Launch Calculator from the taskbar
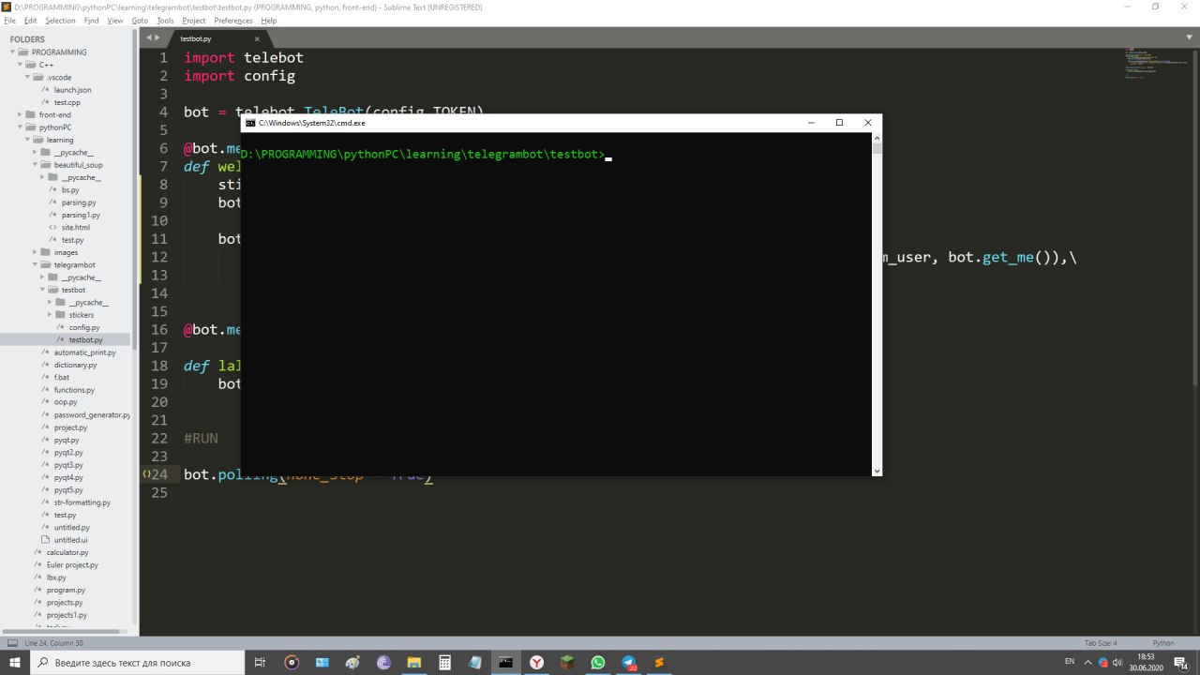 (x=444, y=662)
